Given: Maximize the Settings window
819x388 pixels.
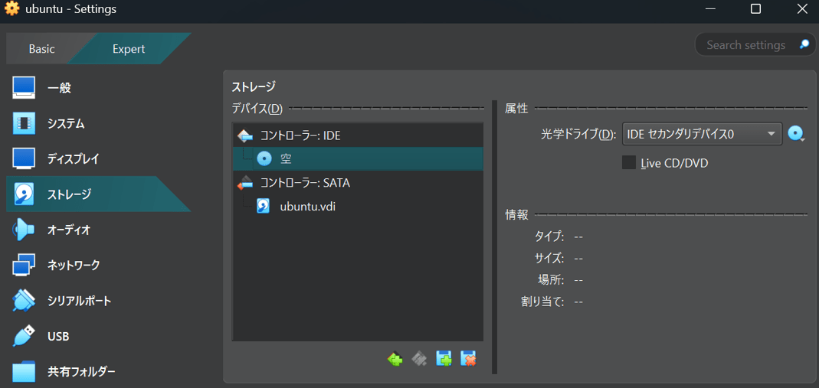Looking at the screenshot, I should pyautogui.click(x=755, y=9).
